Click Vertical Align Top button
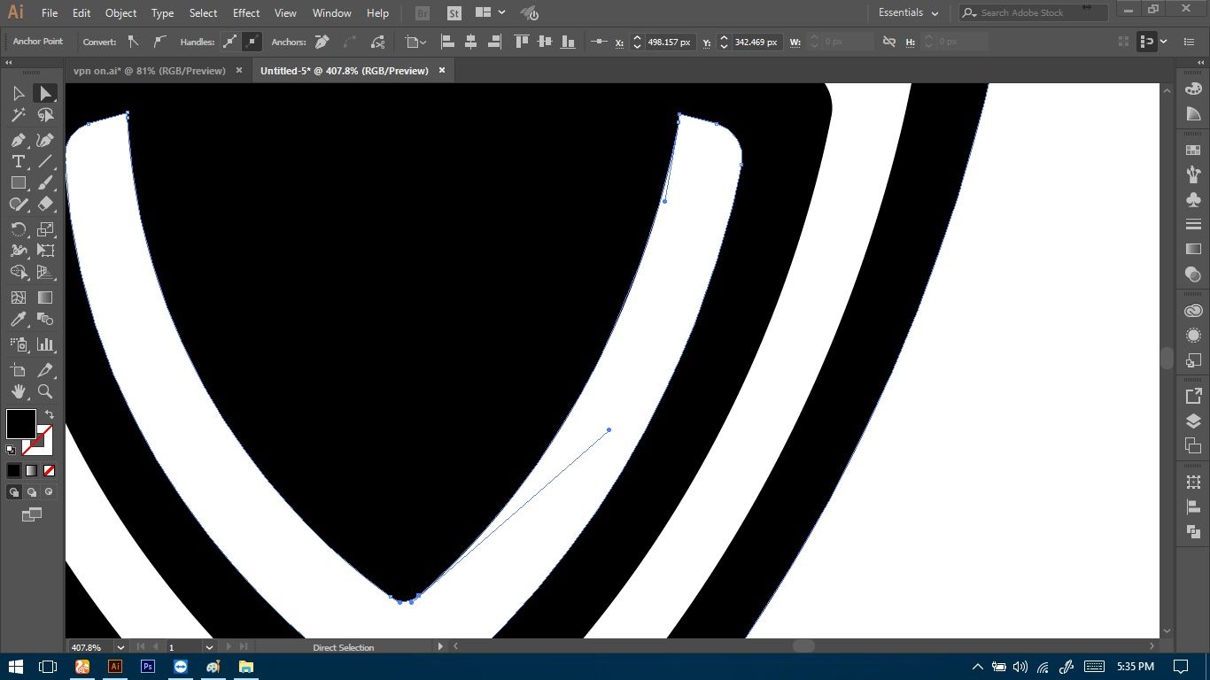Screen dimensions: 1210x680 point(522,42)
